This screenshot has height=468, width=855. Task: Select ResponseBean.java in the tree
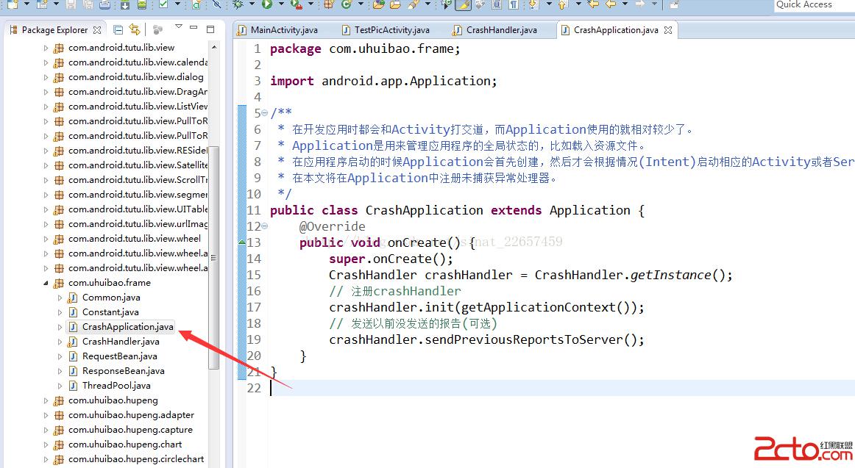123,370
